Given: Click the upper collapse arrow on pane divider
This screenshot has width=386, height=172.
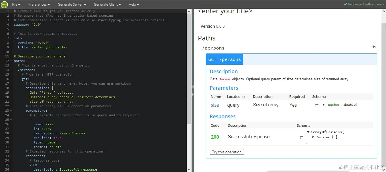Looking at the screenshot, I should pyautogui.click(x=193, y=88).
